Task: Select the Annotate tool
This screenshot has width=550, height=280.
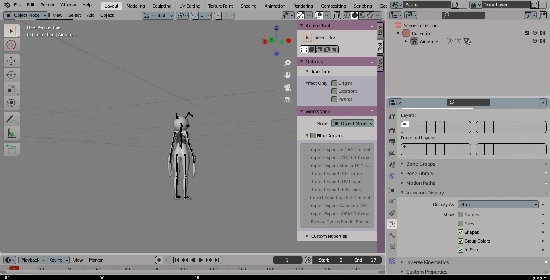Action: coord(11,119)
